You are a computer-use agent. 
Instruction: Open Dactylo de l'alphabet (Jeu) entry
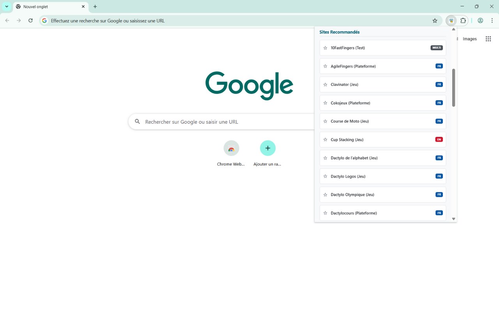pos(382,158)
